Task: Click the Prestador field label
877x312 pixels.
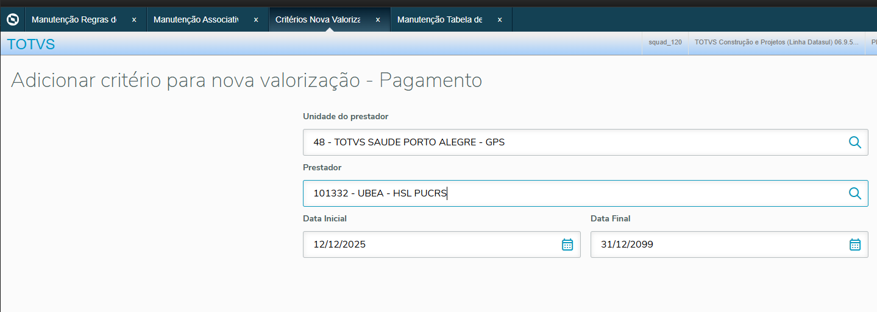Action: (322, 167)
